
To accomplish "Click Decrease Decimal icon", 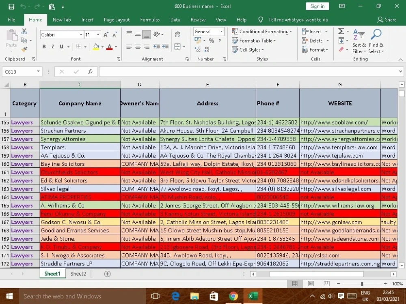I will click(x=207, y=49).
